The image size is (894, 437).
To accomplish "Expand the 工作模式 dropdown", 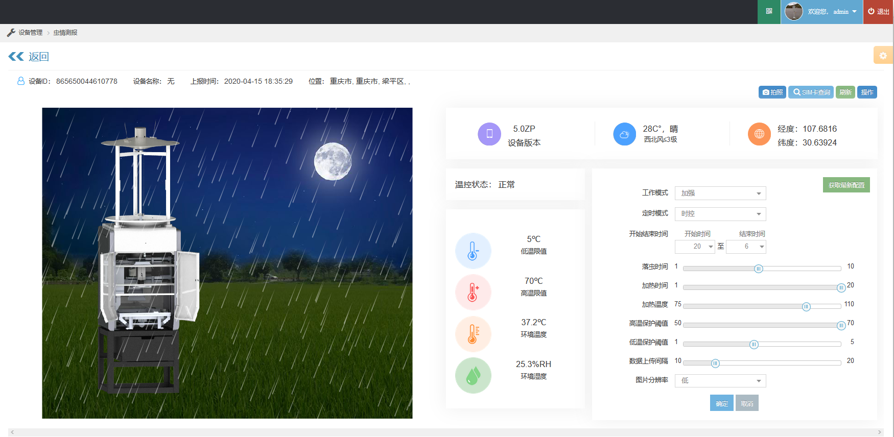I will click(720, 193).
